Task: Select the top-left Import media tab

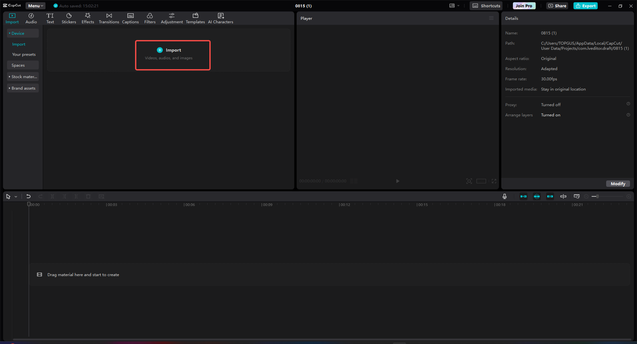Action: (12, 18)
